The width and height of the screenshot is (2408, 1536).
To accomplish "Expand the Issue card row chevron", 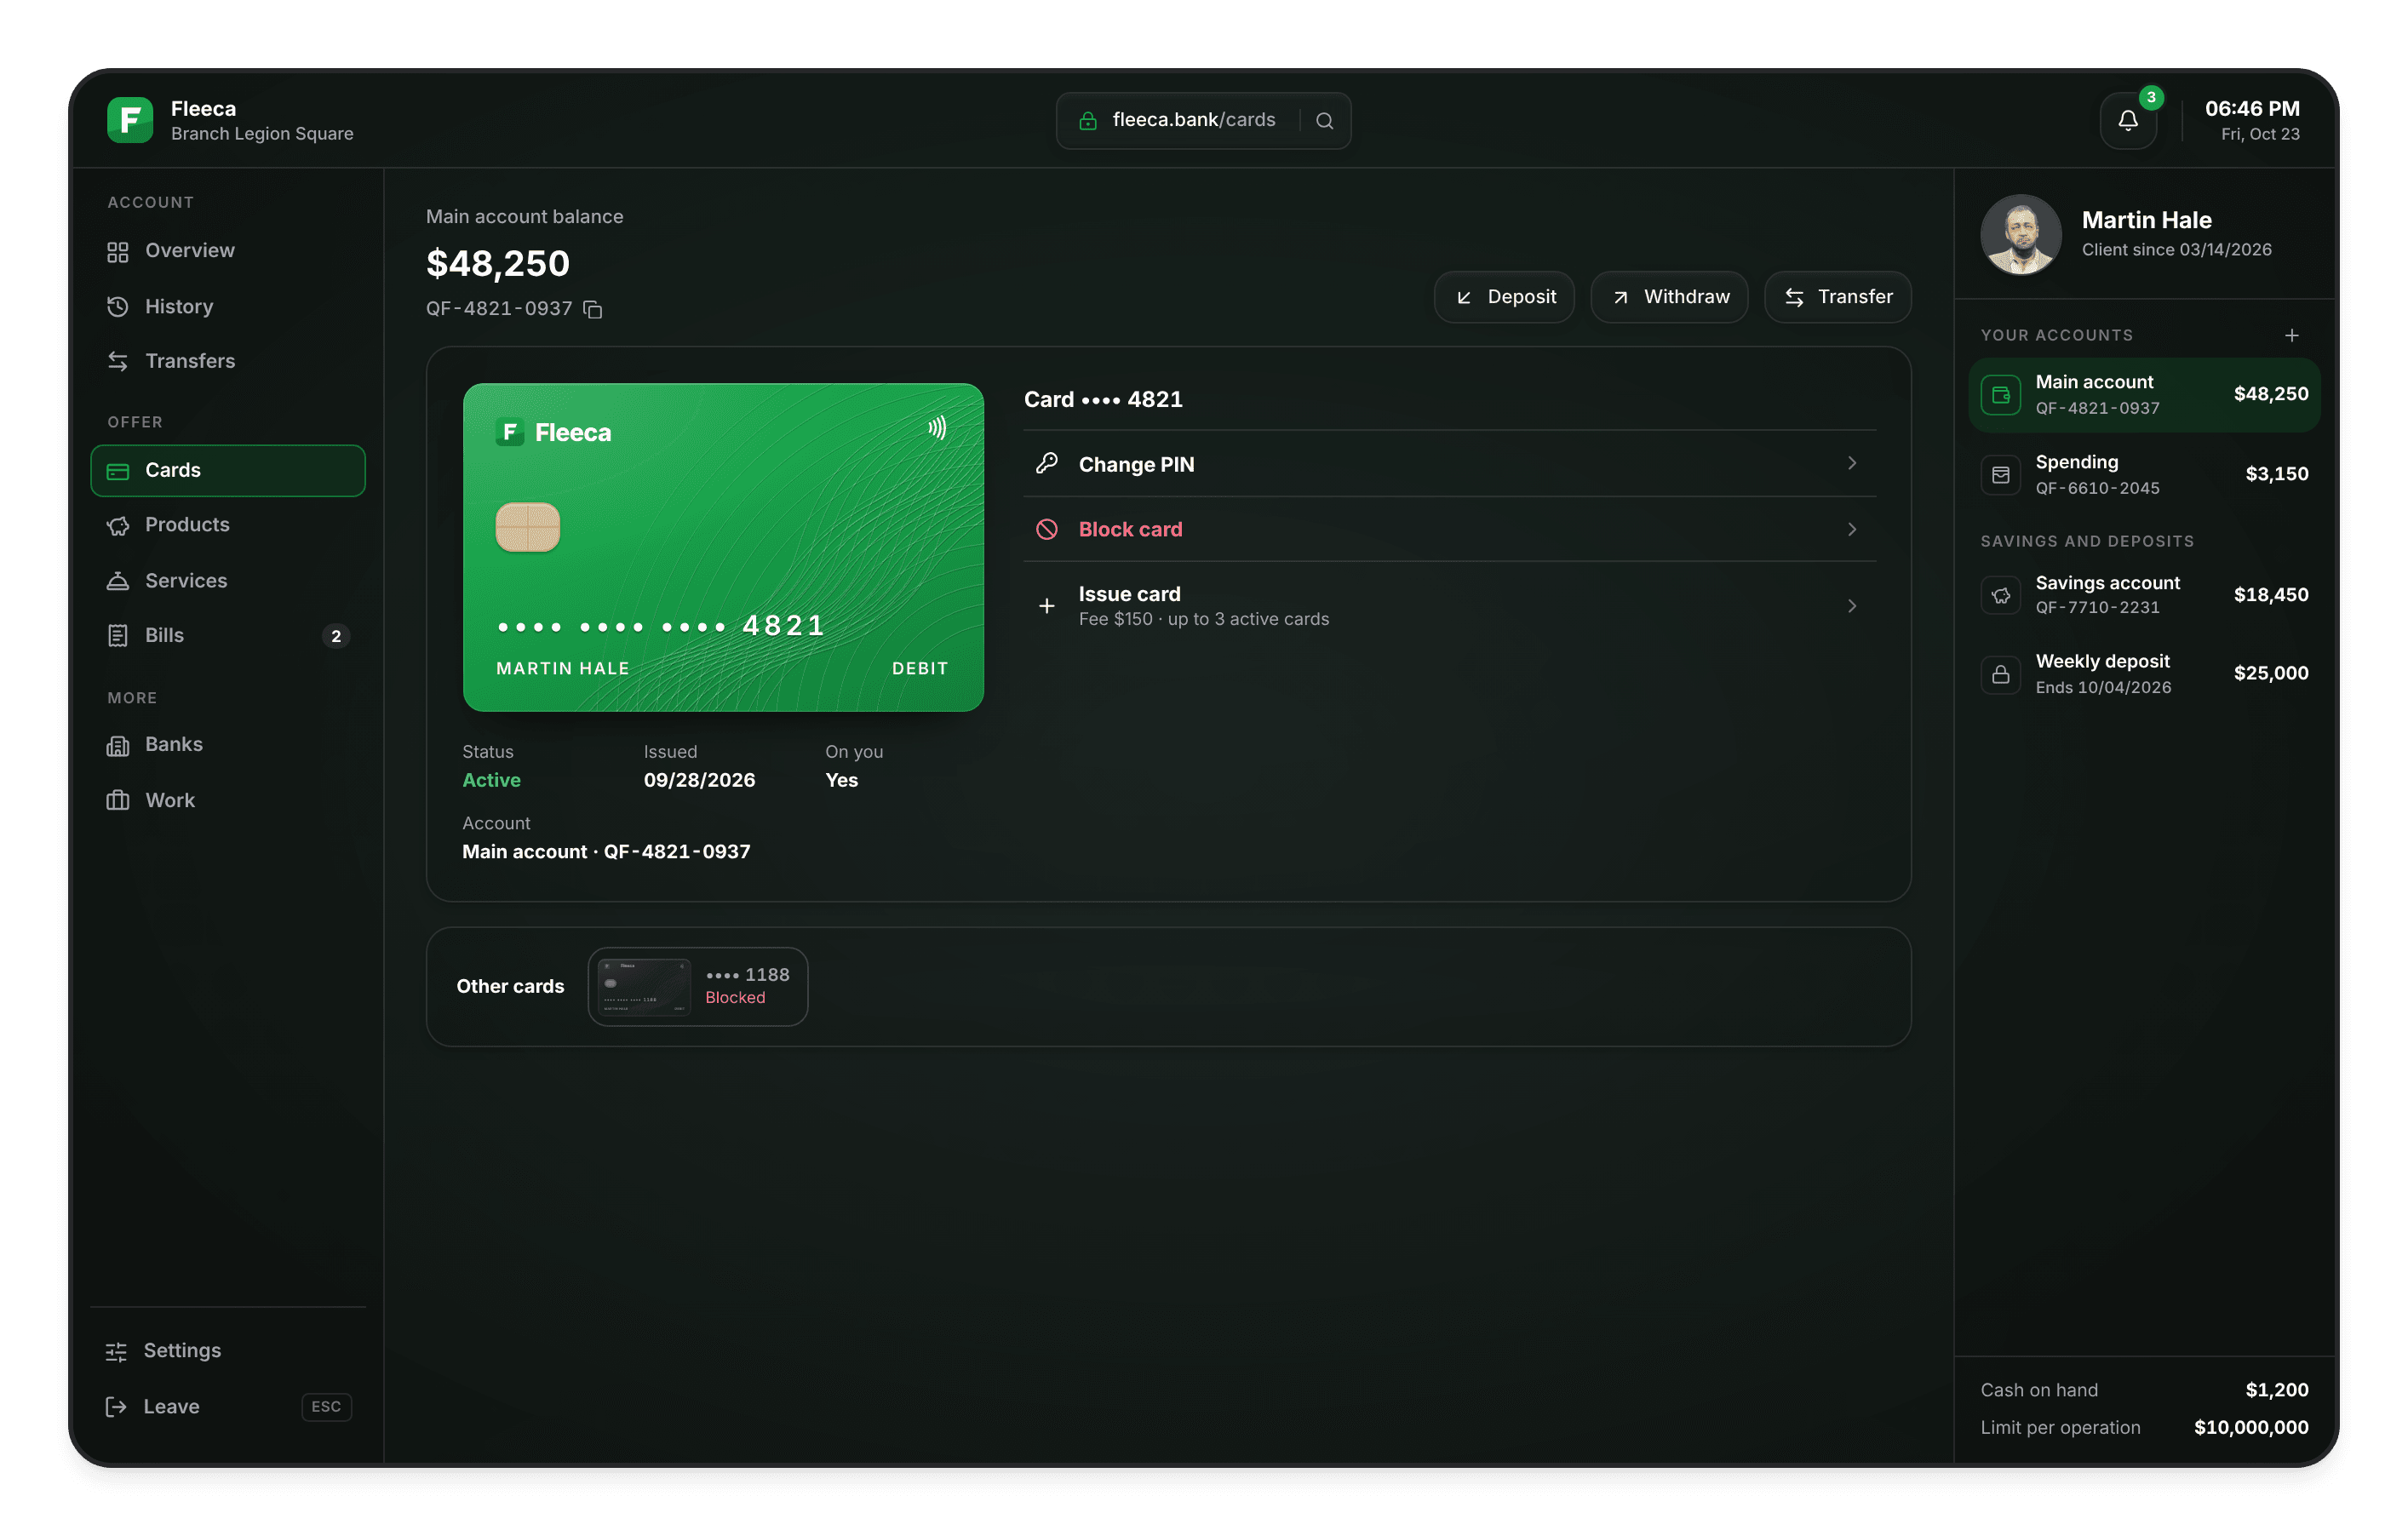I will pyautogui.click(x=1852, y=605).
